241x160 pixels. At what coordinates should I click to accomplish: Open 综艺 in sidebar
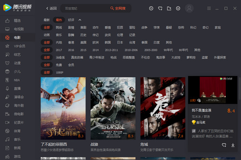17,54
